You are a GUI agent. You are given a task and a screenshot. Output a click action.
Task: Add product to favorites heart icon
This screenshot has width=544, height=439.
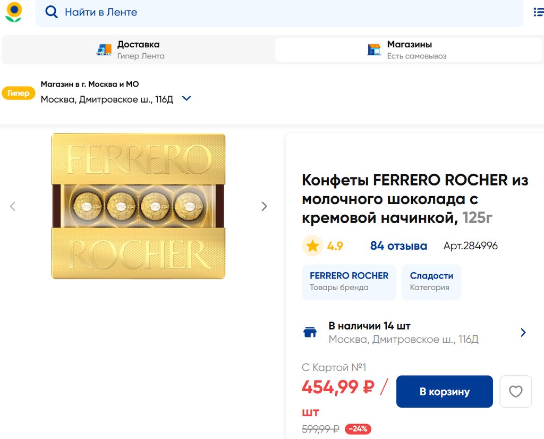[x=515, y=392]
